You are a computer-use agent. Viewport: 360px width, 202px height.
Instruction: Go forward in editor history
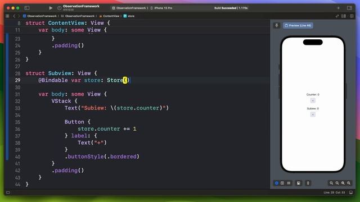(x=19, y=16)
